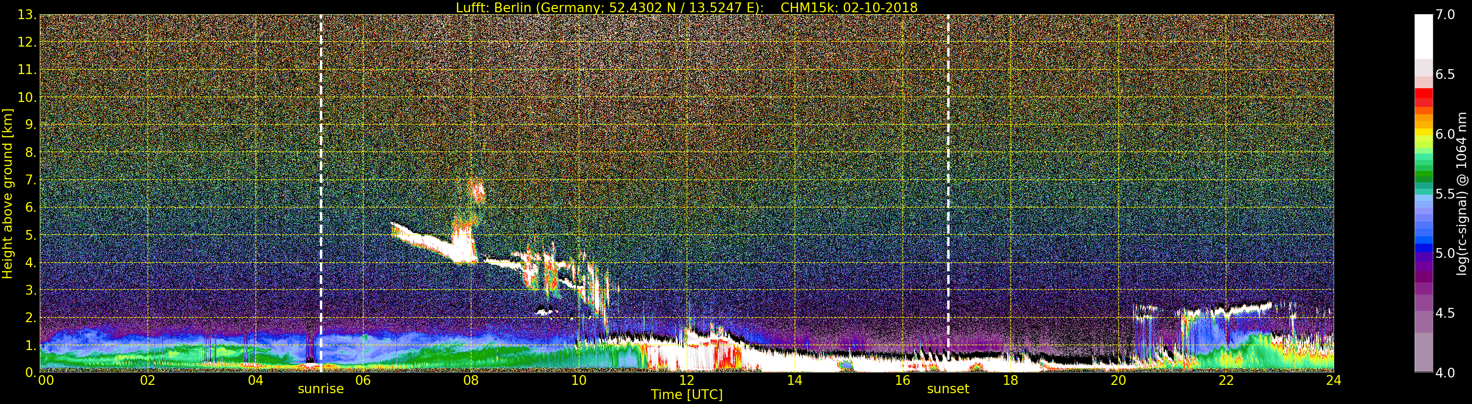Click the '4.' height axis tick label

(31, 262)
